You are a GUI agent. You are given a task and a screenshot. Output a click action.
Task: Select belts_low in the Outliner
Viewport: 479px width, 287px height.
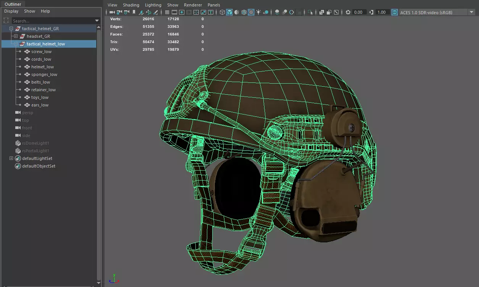click(40, 82)
